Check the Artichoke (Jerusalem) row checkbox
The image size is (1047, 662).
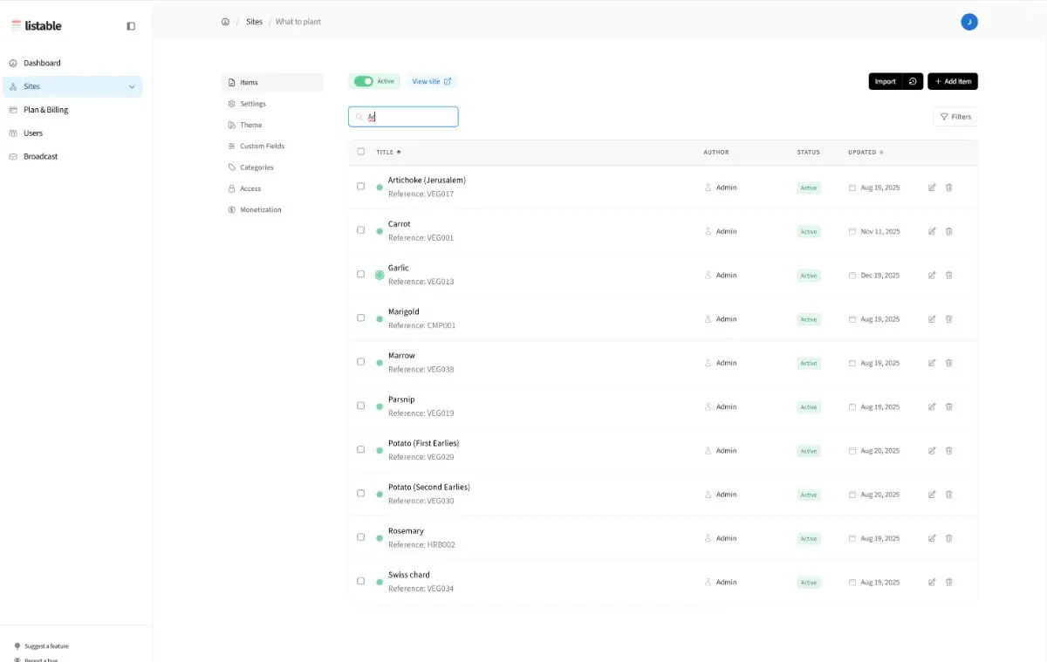(361, 186)
